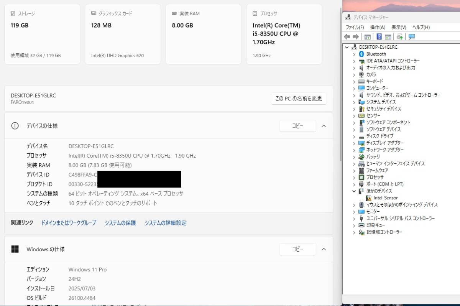This screenshot has height=306, width=460.
Task: Click the OS build value 26100.4484
Action: [x=82, y=298]
